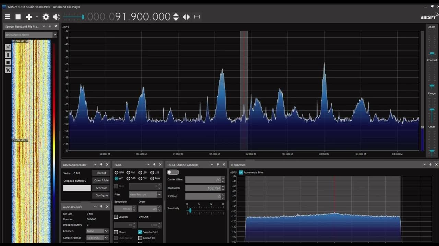The width and height of the screenshot is (439, 246).
Task: Click the plus new-slice icon in the toolbar
Action: pos(29,17)
